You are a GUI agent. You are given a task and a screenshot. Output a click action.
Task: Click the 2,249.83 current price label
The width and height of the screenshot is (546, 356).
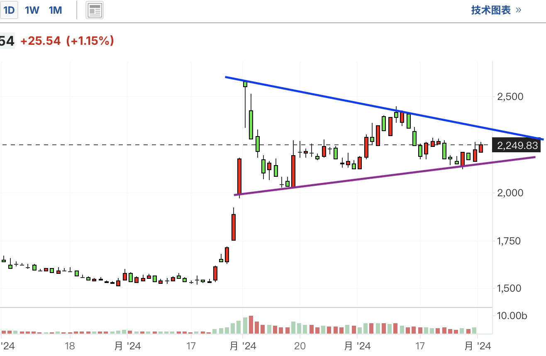click(517, 145)
